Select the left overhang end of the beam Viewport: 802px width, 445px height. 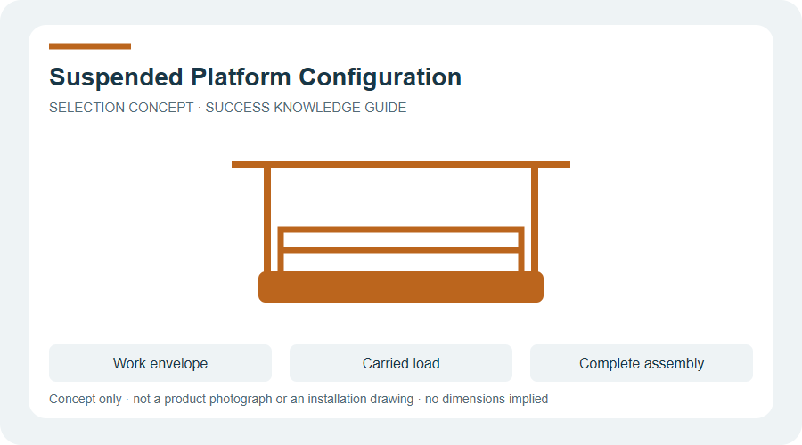coord(248,165)
